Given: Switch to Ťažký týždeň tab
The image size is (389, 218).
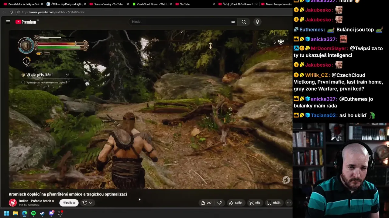Looking at the screenshot, I should click(237, 4).
